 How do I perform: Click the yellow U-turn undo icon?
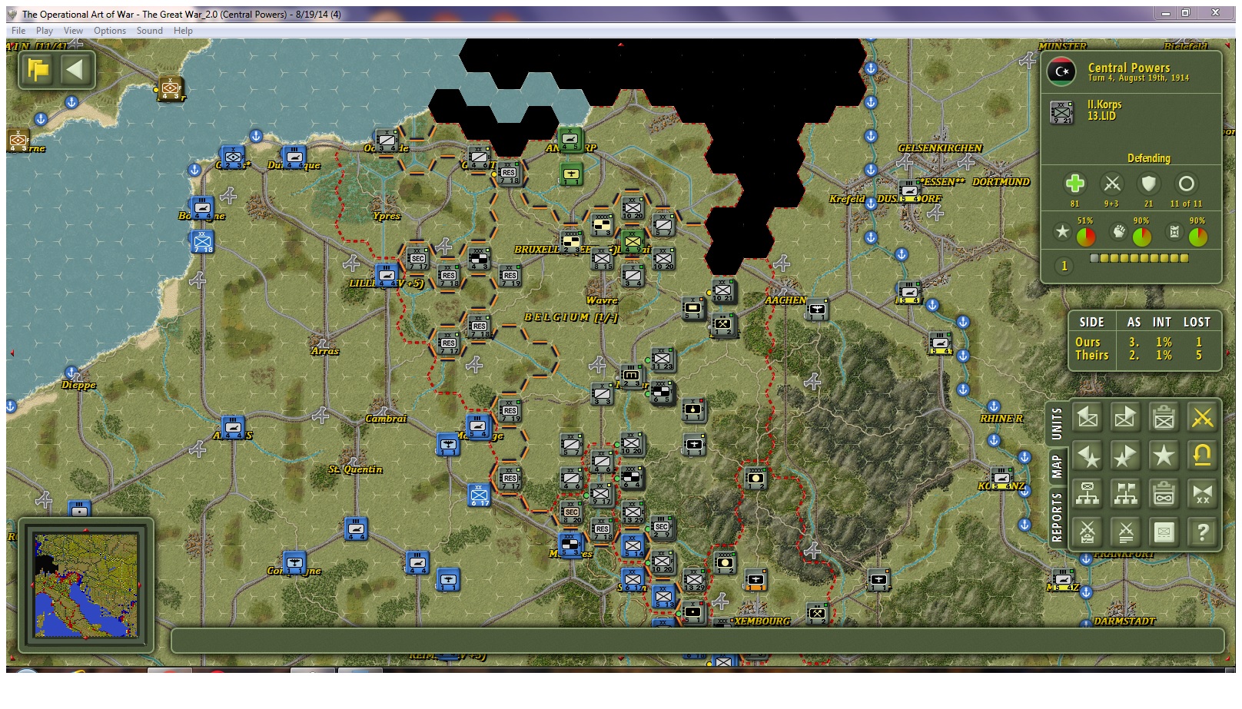coord(1202,456)
